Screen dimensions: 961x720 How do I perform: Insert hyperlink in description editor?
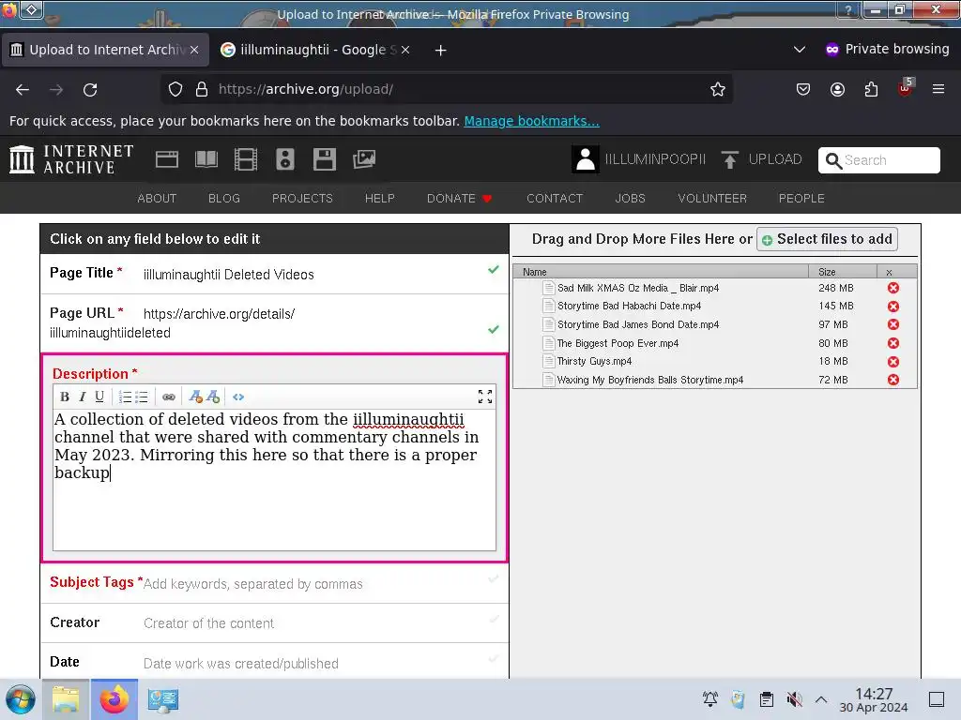click(x=169, y=397)
